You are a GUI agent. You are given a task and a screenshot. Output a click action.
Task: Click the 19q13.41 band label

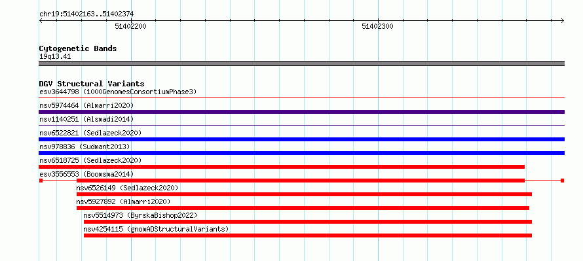(55, 57)
